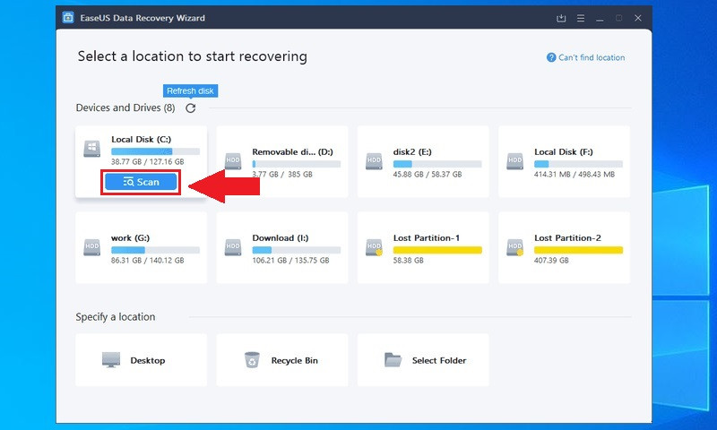Select the disk2 (E:) HDD icon

pyautogui.click(x=374, y=161)
